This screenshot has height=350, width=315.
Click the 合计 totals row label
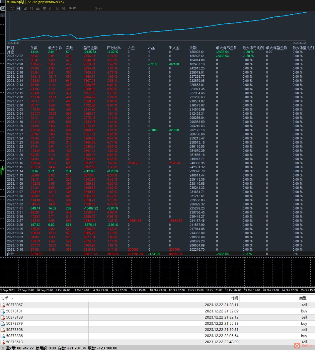11,254
